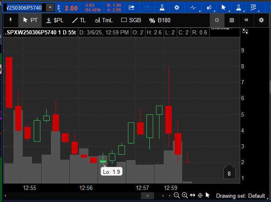Click the bottom pointer cursor icon

click(x=207, y=195)
